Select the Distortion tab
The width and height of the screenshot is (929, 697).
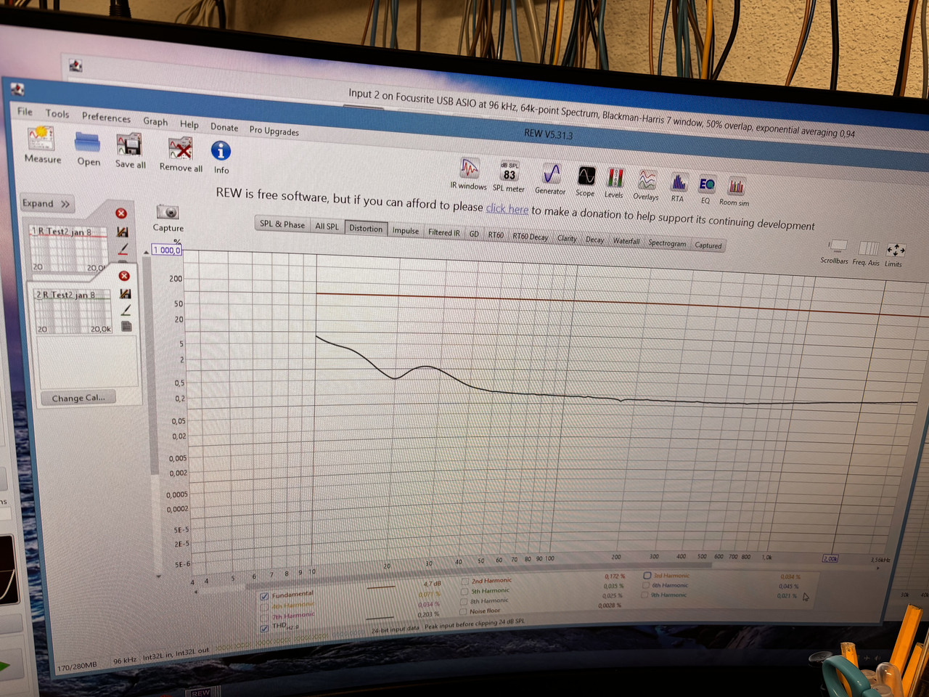click(x=366, y=228)
